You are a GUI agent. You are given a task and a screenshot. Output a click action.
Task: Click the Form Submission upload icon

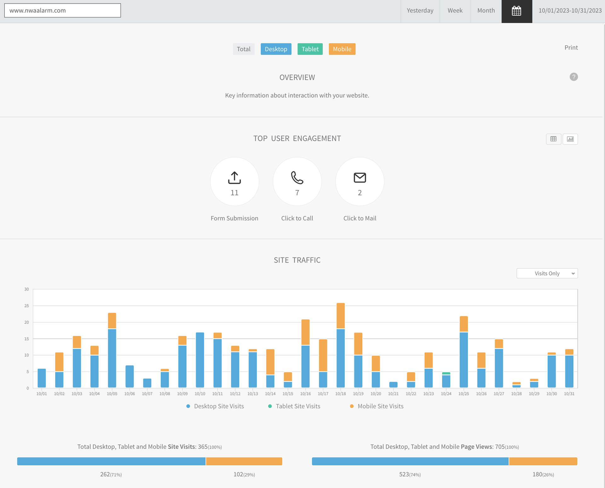tap(234, 178)
